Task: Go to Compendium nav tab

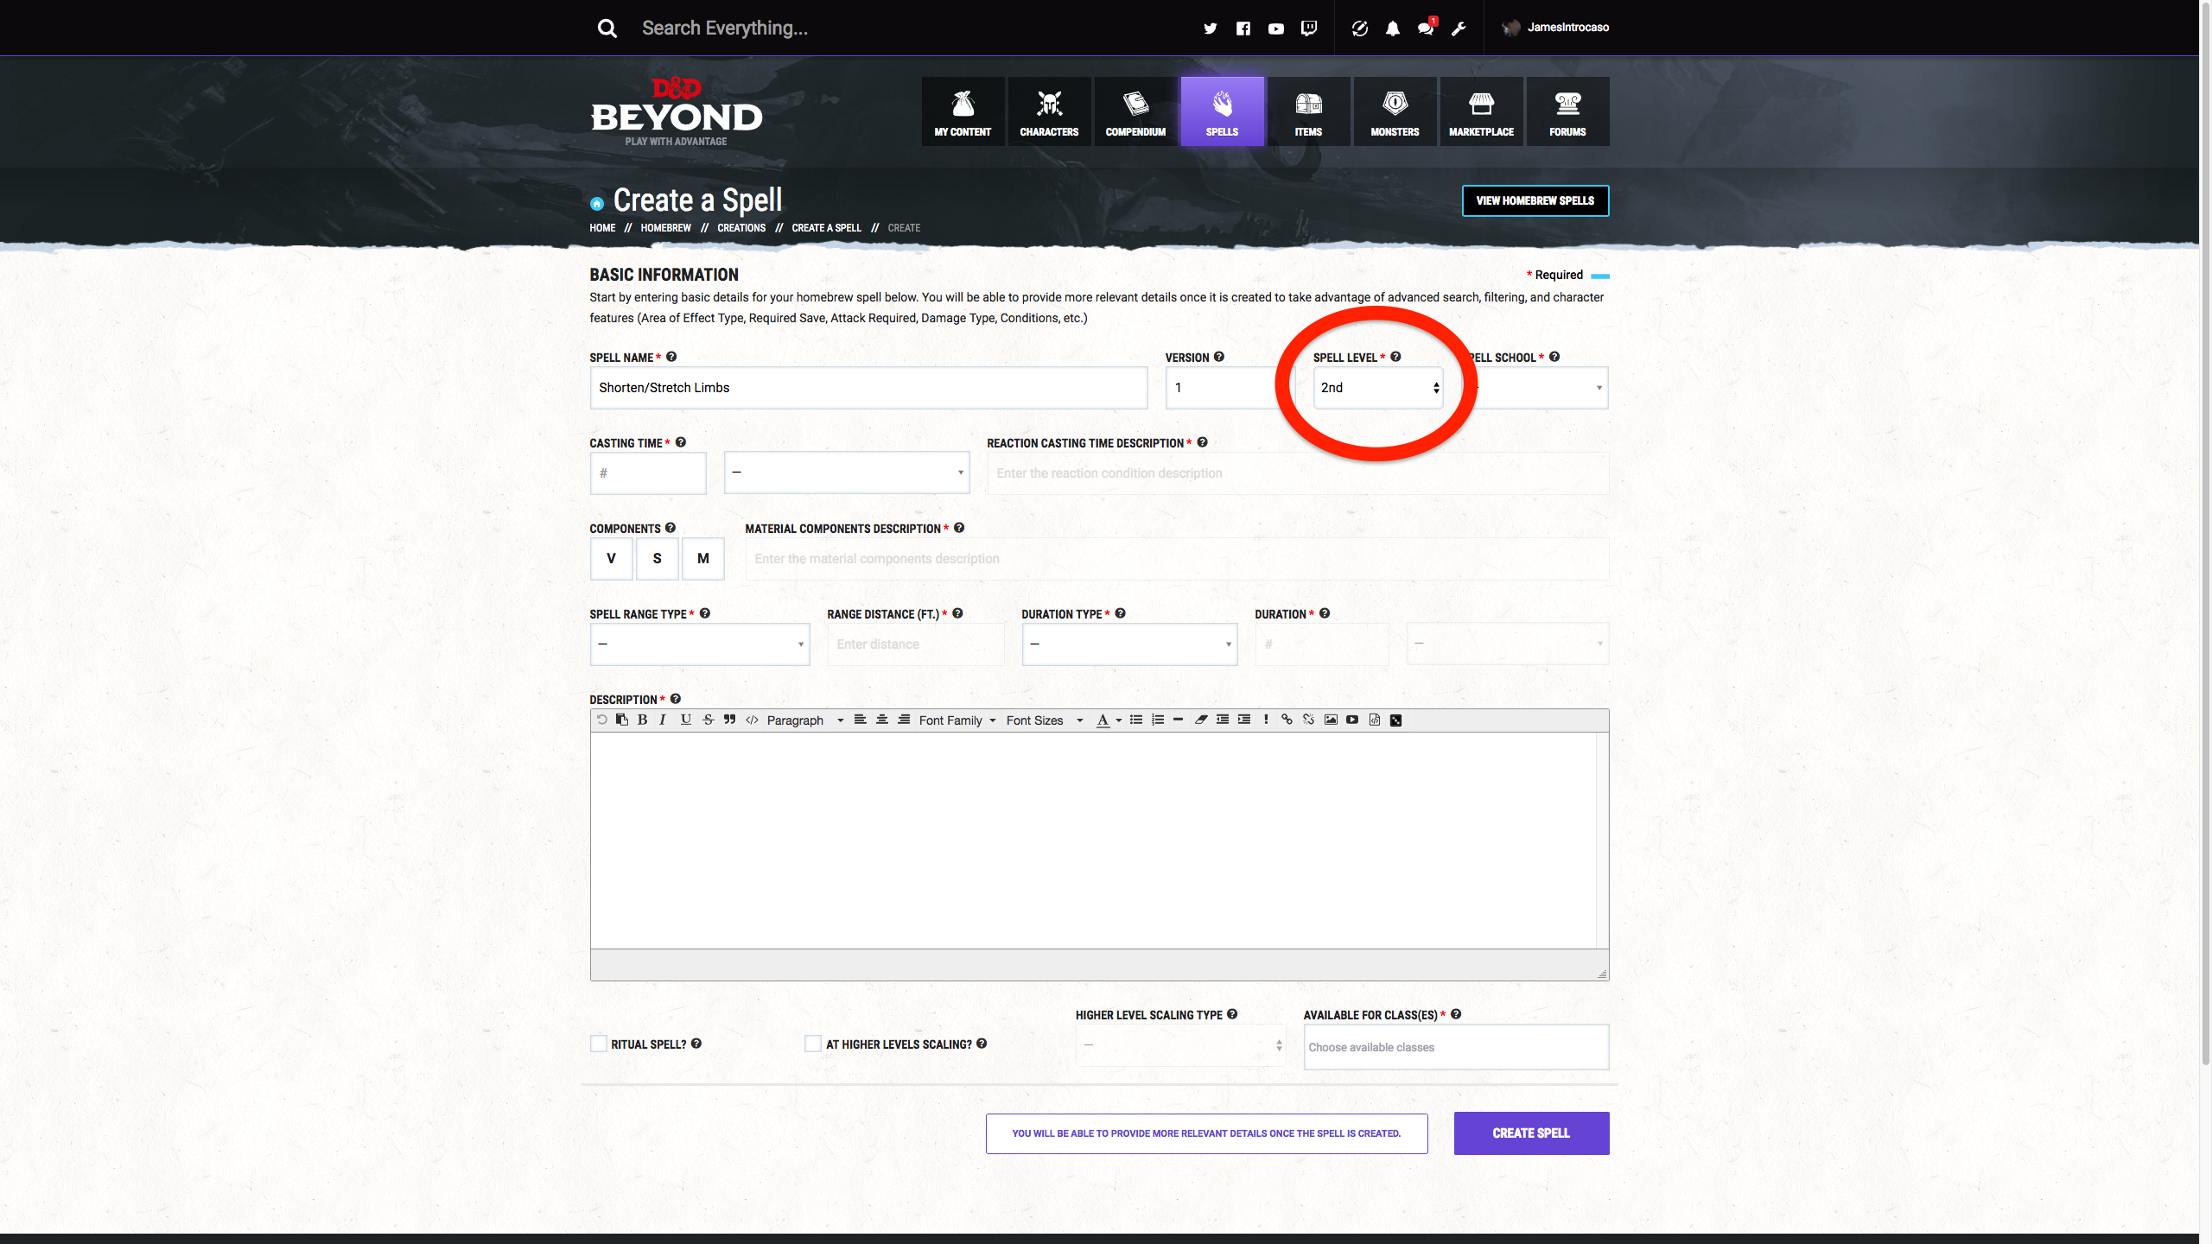Action: [x=1135, y=111]
